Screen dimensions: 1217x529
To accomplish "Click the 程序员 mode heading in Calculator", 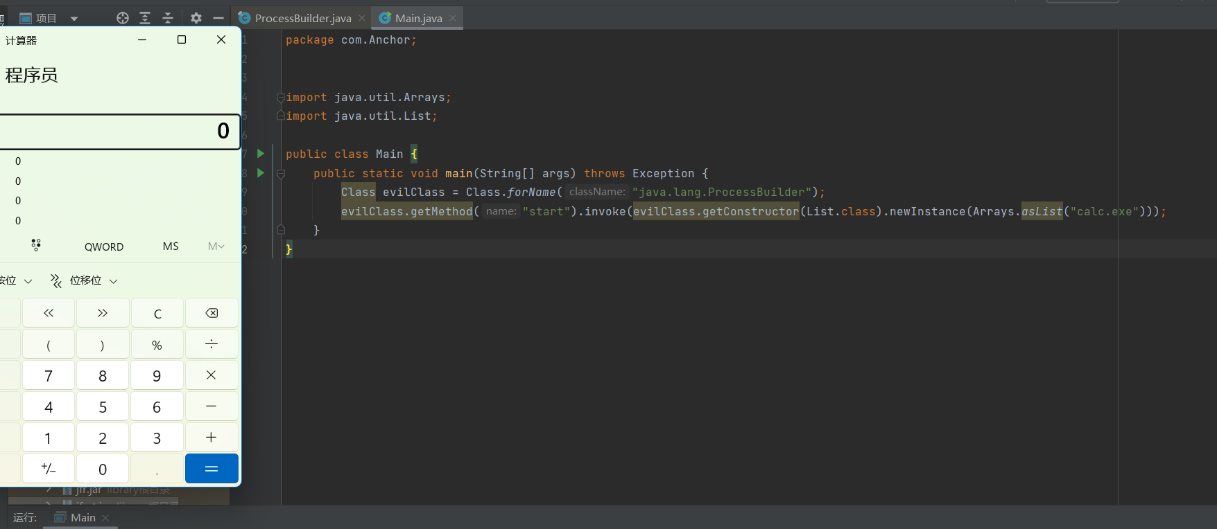I will tap(31, 75).
